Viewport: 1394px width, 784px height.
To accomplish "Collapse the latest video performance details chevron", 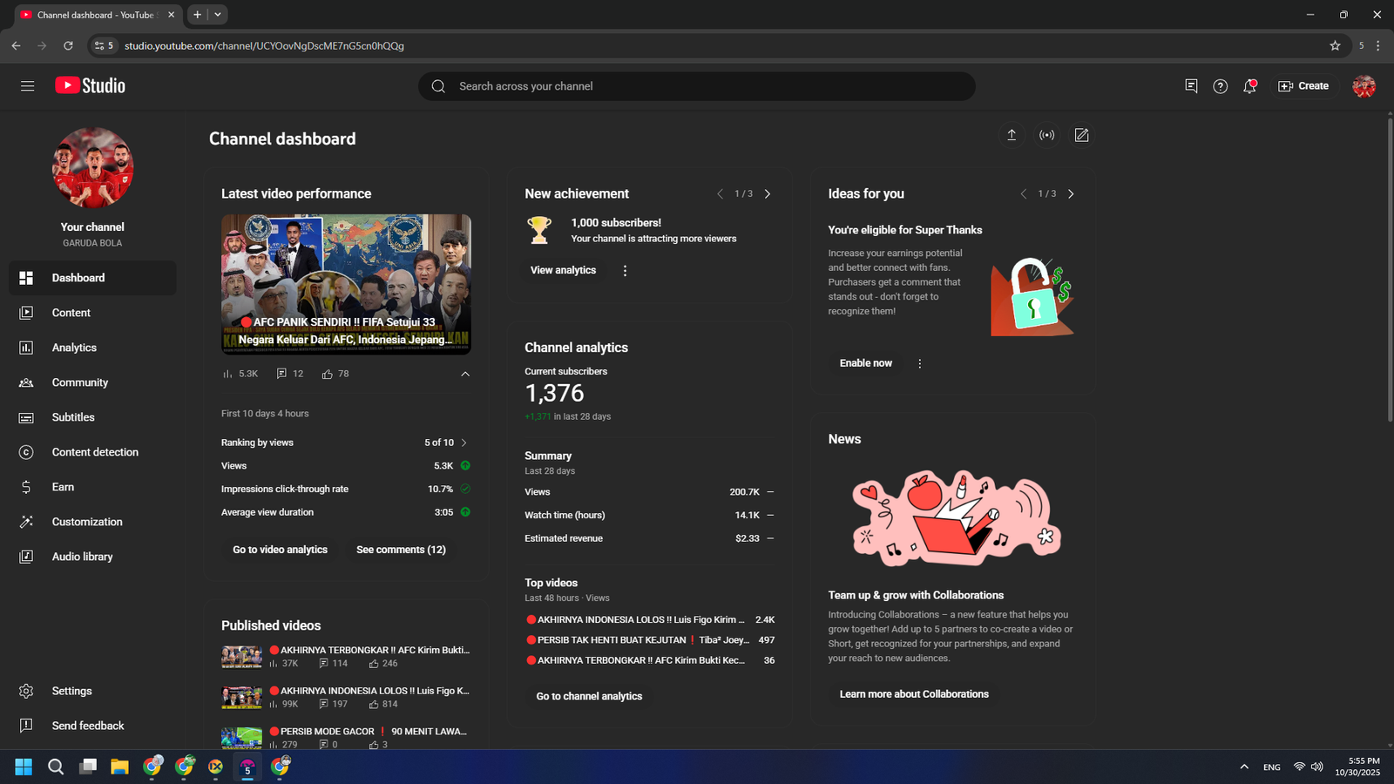I will [465, 374].
